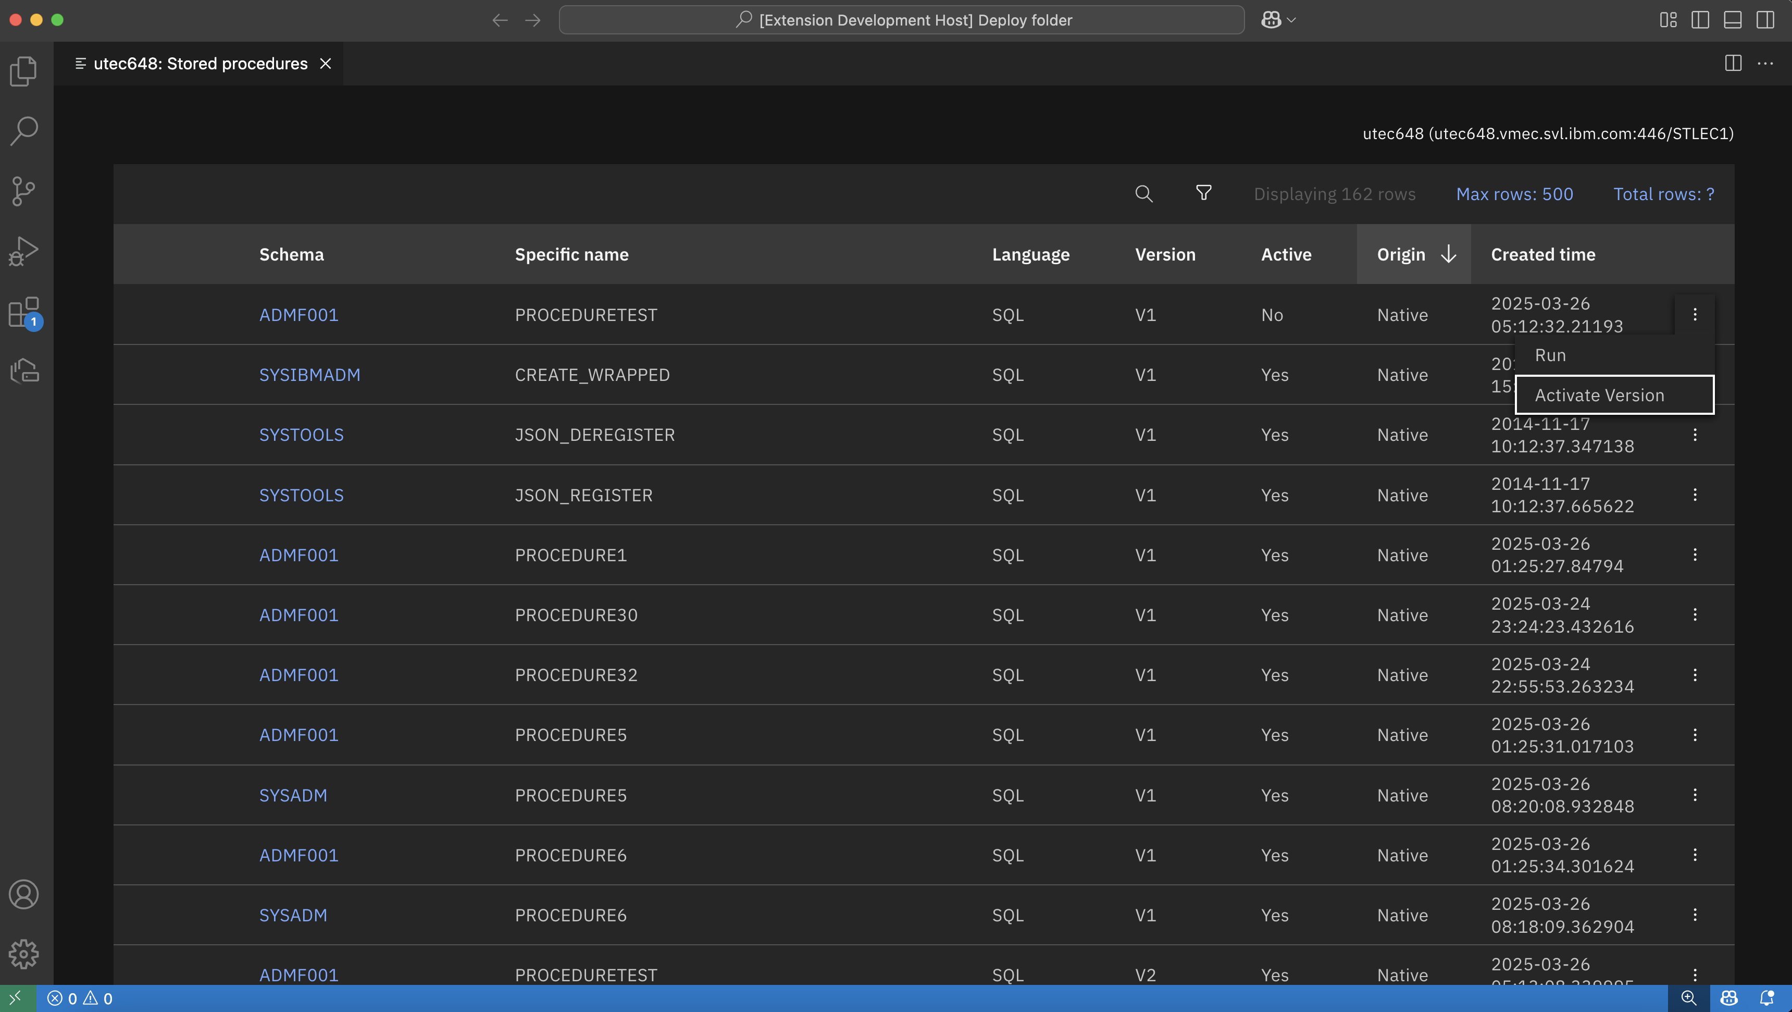Toggle the secondary side bar layout
The height and width of the screenshot is (1012, 1792).
(x=1765, y=20)
